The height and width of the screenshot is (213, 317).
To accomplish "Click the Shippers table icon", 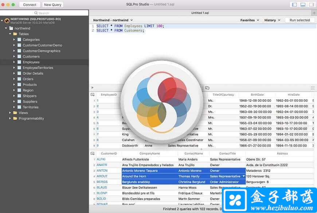I will click(x=19, y=96).
